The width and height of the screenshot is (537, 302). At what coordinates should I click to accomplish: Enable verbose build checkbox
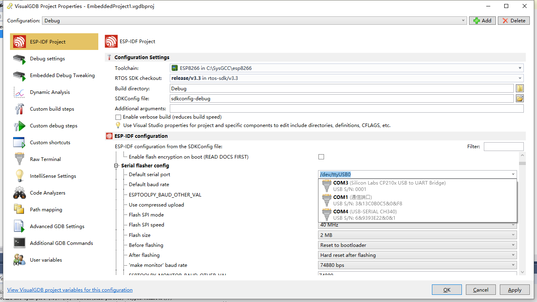(x=118, y=117)
